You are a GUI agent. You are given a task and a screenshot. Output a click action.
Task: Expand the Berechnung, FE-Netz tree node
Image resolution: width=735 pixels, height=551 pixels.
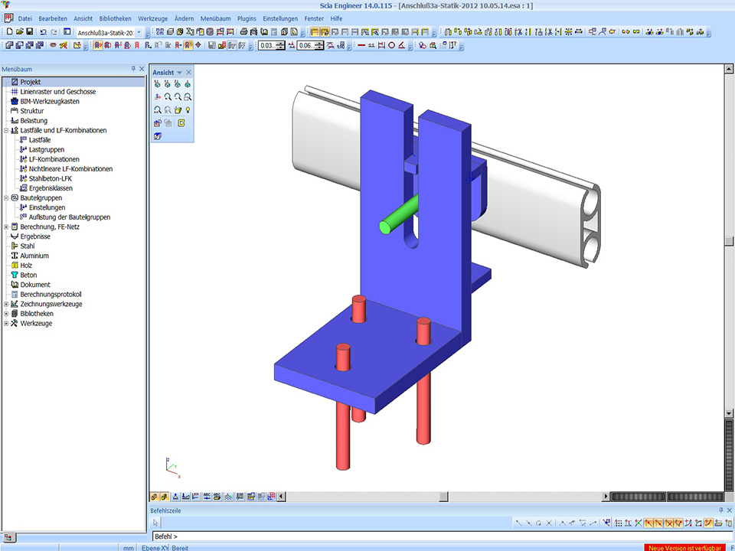tap(6, 227)
